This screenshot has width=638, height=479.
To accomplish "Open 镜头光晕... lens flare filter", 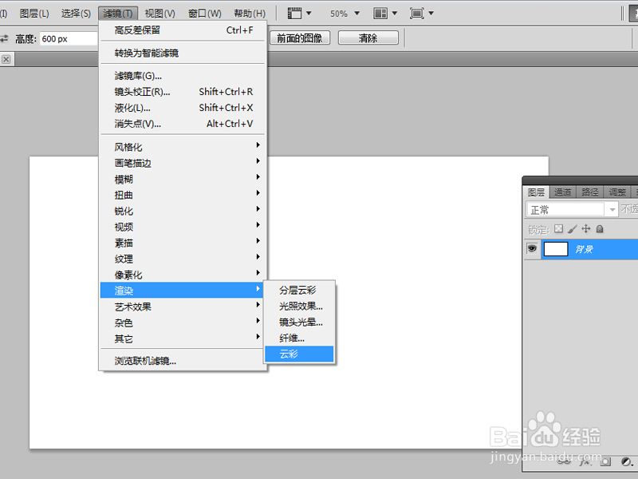I will (x=299, y=322).
